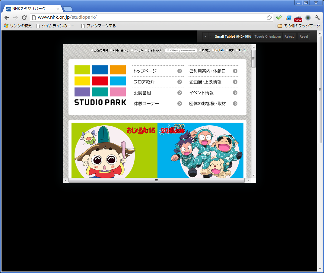
Task: Open the おじゃる丸15 banner
Action: [x=114, y=150]
